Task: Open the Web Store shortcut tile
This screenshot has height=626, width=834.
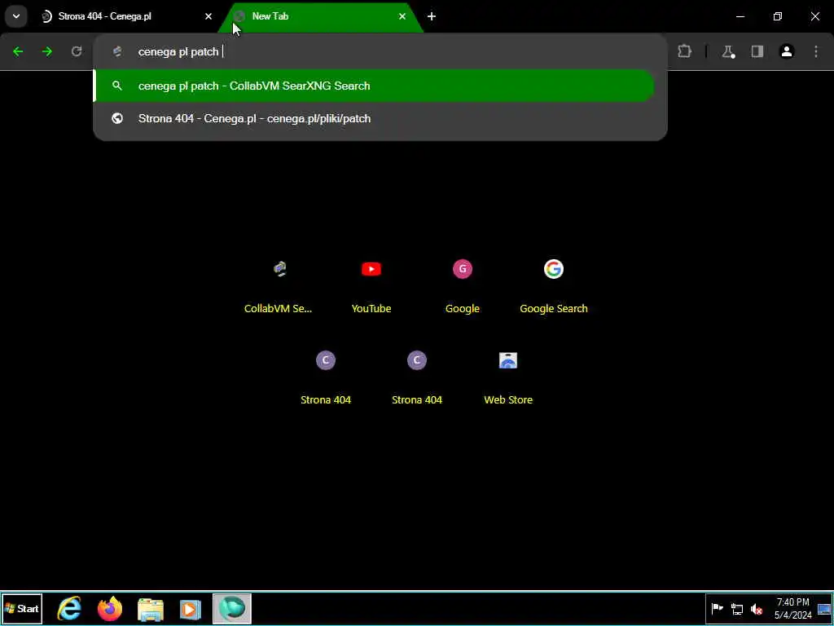Action: point(508,377)
